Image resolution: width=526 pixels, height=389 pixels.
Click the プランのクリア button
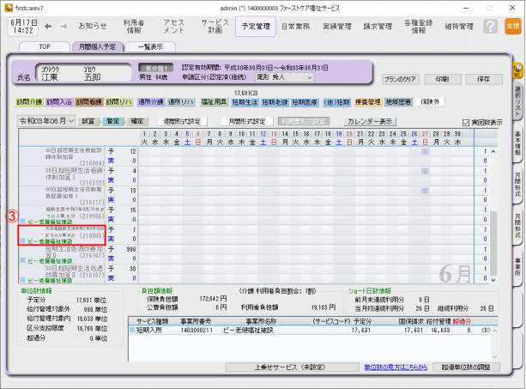click(403, 78)
